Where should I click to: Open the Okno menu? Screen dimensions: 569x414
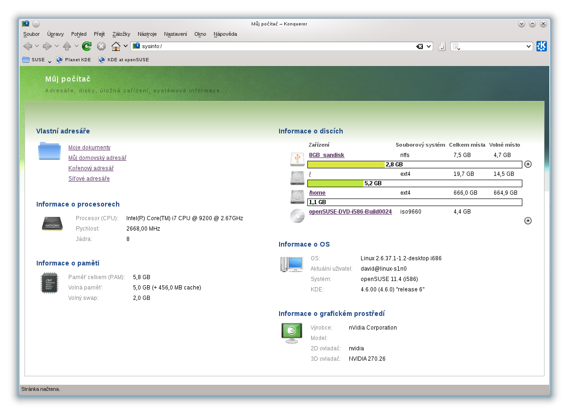[200, 34]
